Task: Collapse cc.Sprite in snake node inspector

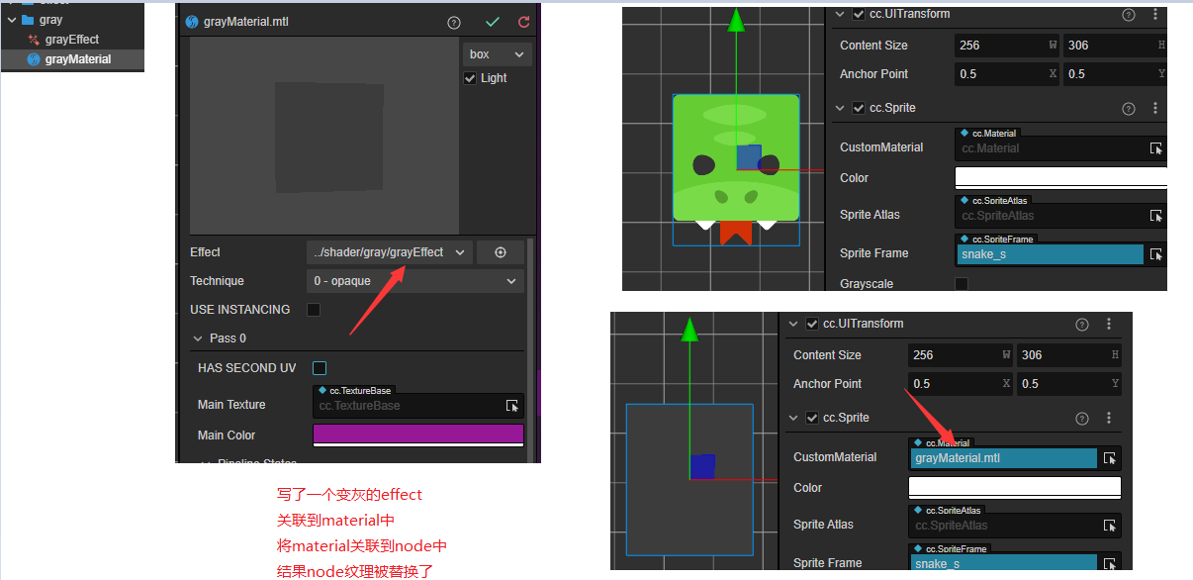Action: (x=840, y=108)
